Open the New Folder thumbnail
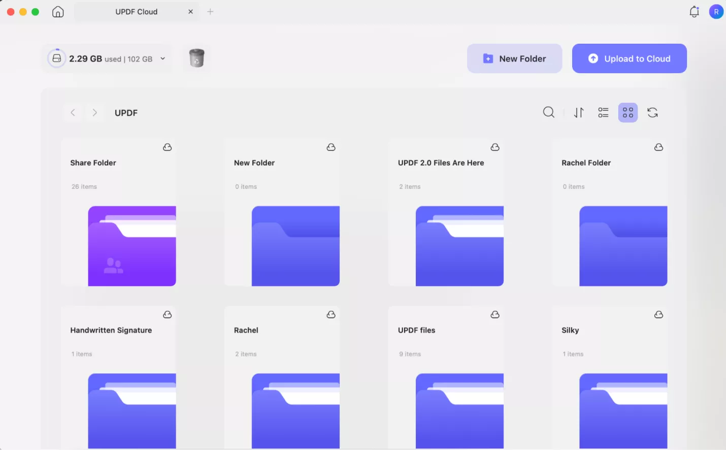This screenshot has height=450, width=726. click(x=295, y=246)
